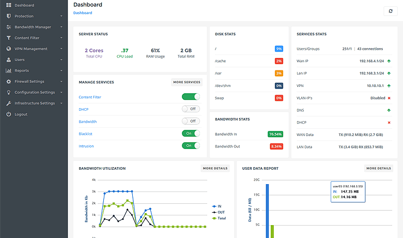Click MORE DETAILS in Bandwidth Utilization panel
This screenshot has height=238, width=403.
215,168
